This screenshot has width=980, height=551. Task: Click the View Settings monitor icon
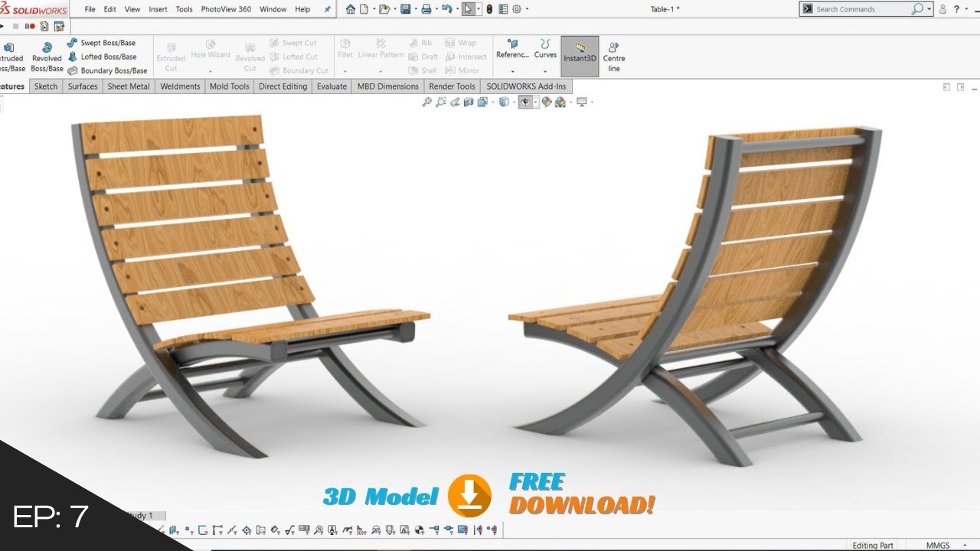(x=581, y=102)
